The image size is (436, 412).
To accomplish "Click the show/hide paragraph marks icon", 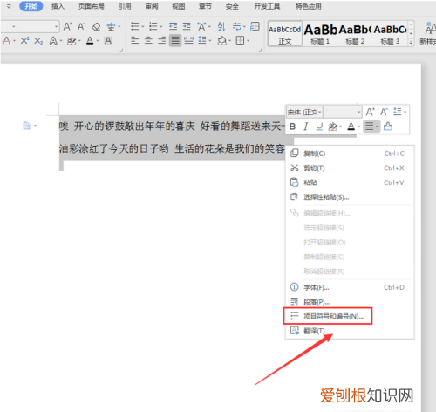I will click(236, 26).
